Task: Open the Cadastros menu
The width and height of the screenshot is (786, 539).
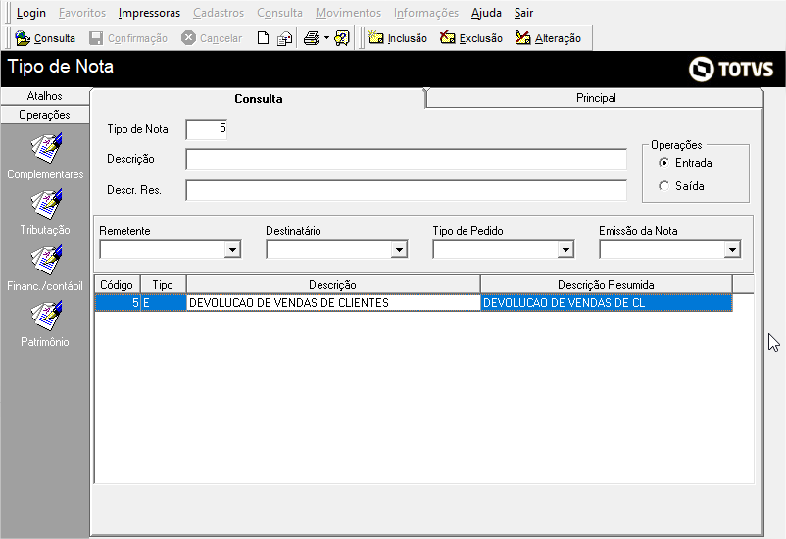Action: tap(219, 13)
